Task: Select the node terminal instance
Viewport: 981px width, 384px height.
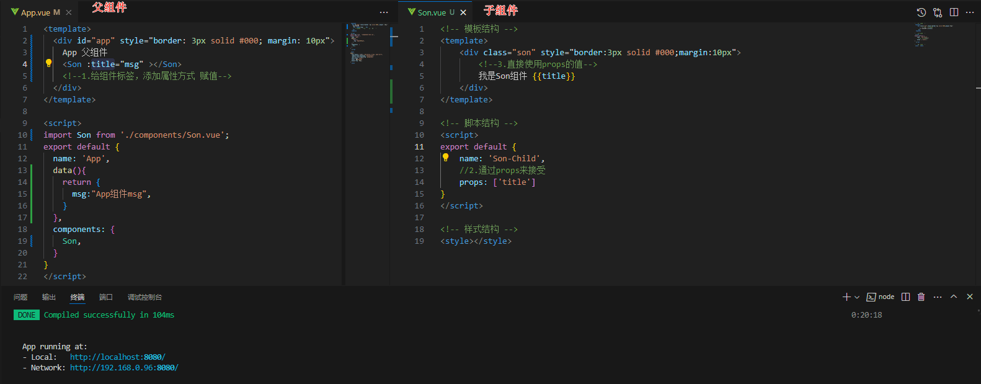Action: (x=881, y=297)
